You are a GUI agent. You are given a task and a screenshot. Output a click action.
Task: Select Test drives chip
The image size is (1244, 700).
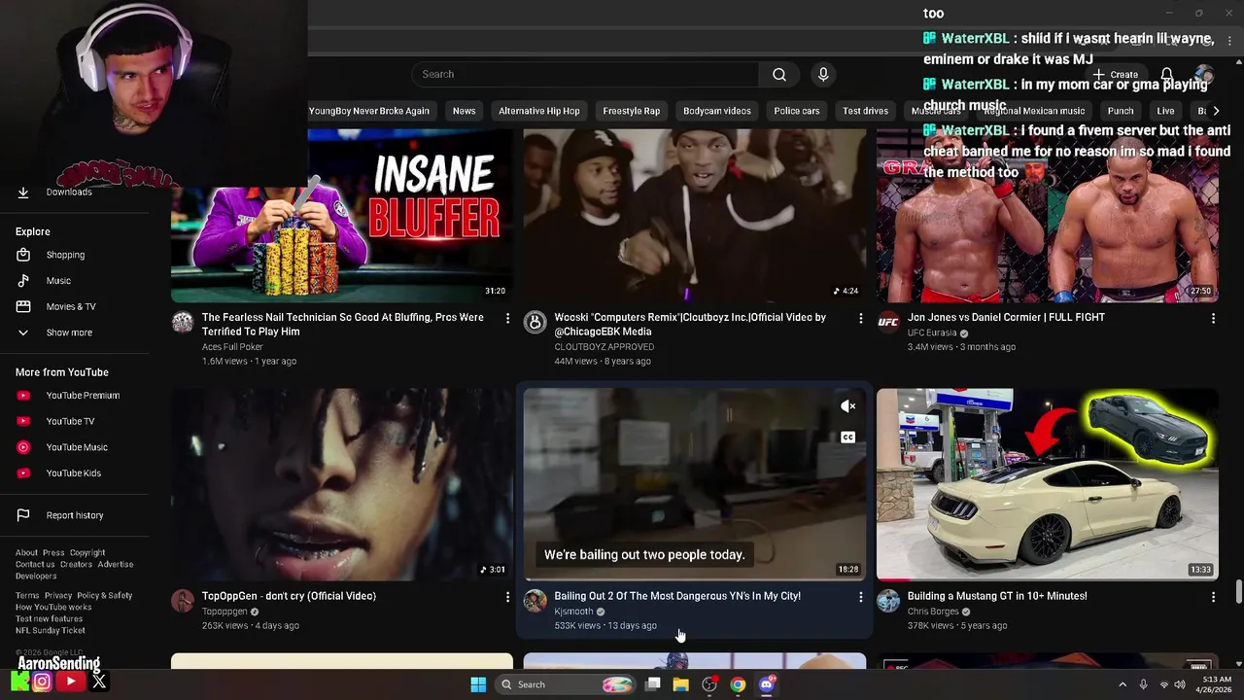click(866, 111)
